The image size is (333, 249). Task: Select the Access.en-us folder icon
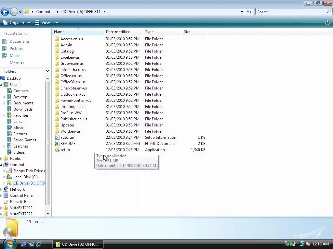(57, 39)
